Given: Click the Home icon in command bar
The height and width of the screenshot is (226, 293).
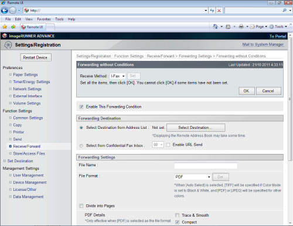Looking at the screenshot, I should [x=215, y=26].
